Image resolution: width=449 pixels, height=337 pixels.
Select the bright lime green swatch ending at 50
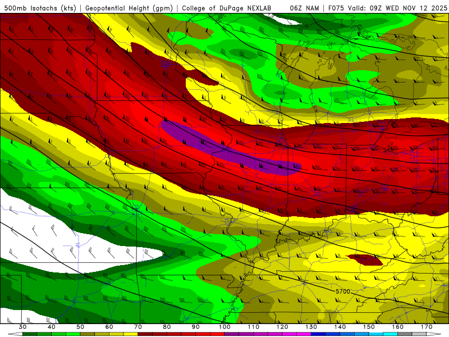click(x=73, y=334)
